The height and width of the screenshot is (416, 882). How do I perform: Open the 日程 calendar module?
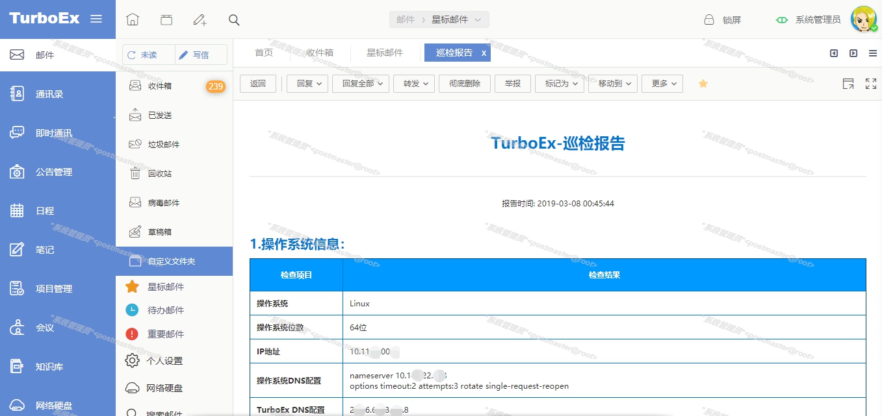pyautogui.click(x=58, y=211)
